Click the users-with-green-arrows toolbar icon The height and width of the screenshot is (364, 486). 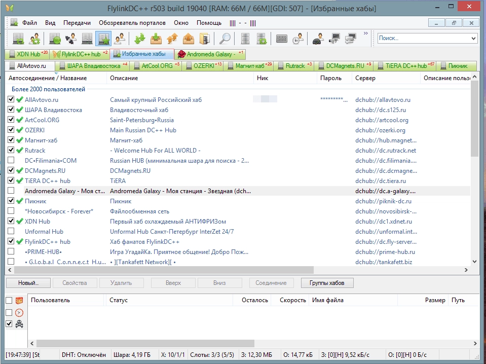34,39
